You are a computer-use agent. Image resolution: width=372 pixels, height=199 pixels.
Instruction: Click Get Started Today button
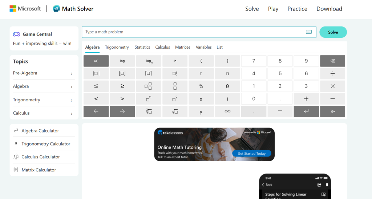coord(251,154)
